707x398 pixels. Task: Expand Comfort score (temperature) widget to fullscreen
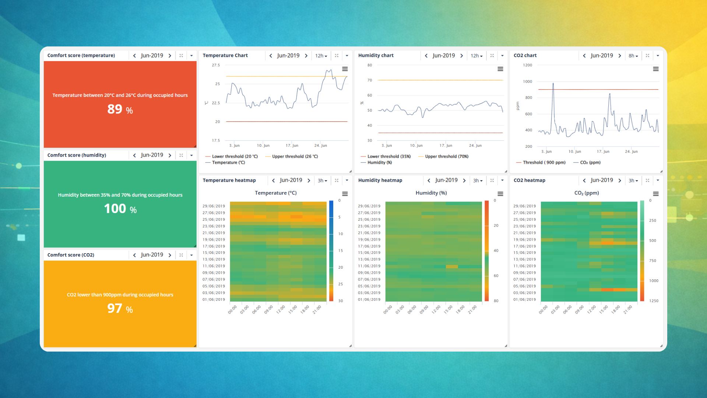(x=181, y=56)
